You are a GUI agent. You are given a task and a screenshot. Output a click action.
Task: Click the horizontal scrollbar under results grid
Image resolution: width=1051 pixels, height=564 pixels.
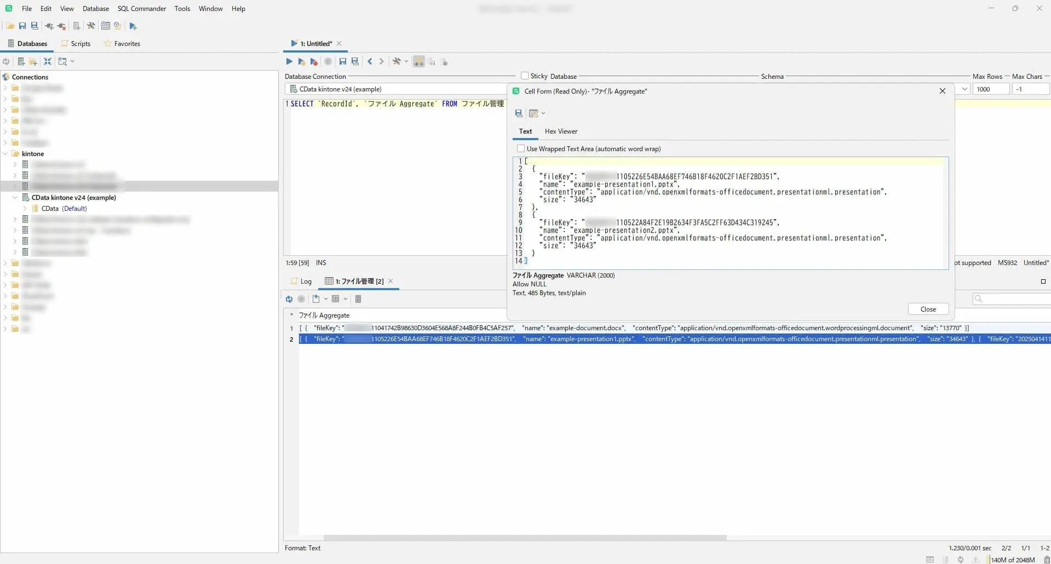click(525, 538)
